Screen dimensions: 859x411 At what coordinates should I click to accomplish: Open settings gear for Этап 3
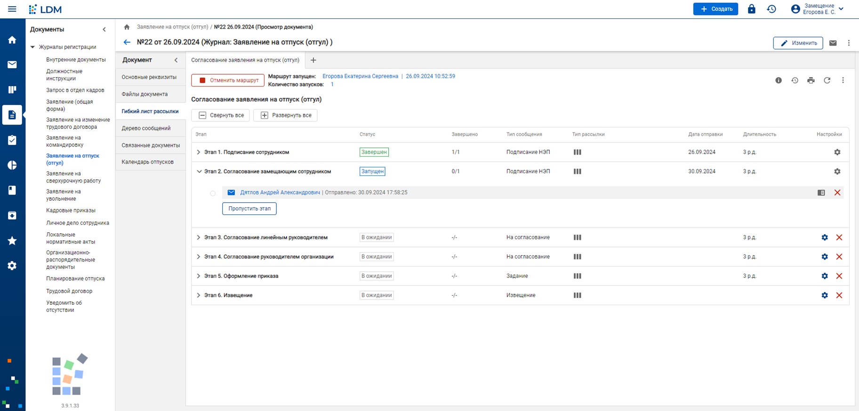[825, 237]
